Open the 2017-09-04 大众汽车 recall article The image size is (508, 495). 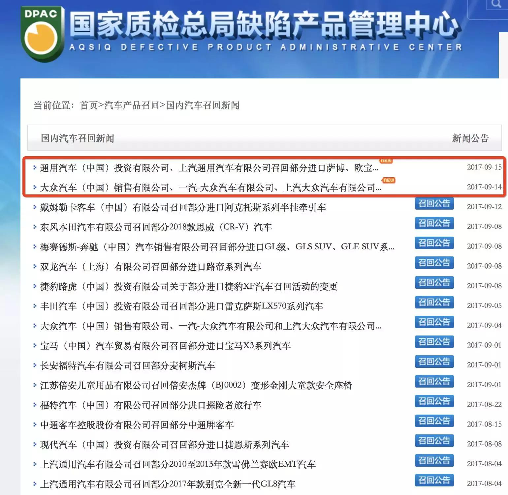tap(210, 326)
